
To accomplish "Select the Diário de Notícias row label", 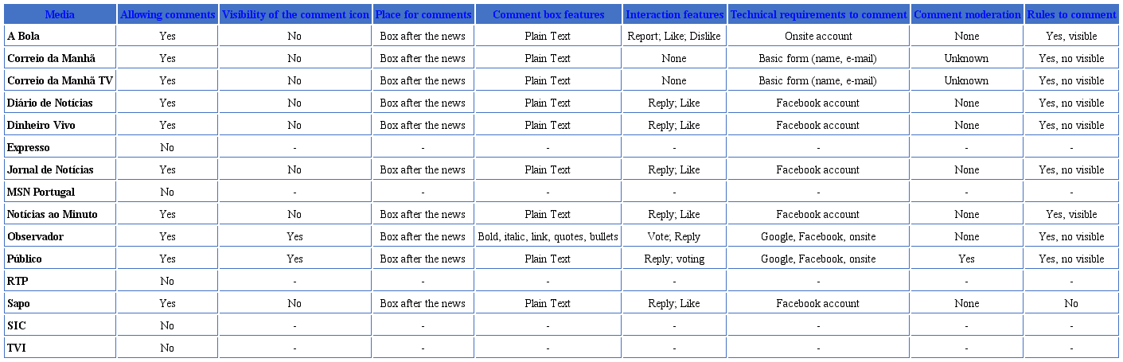I will [49, 103].
